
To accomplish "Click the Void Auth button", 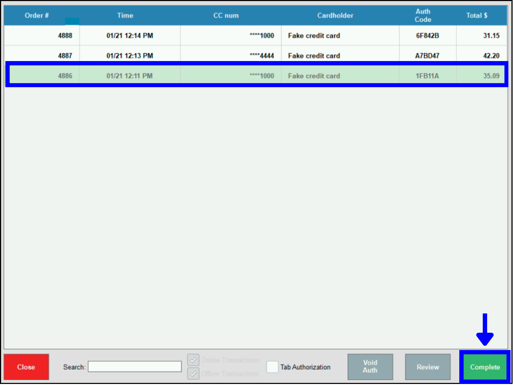I will (370, 367).
